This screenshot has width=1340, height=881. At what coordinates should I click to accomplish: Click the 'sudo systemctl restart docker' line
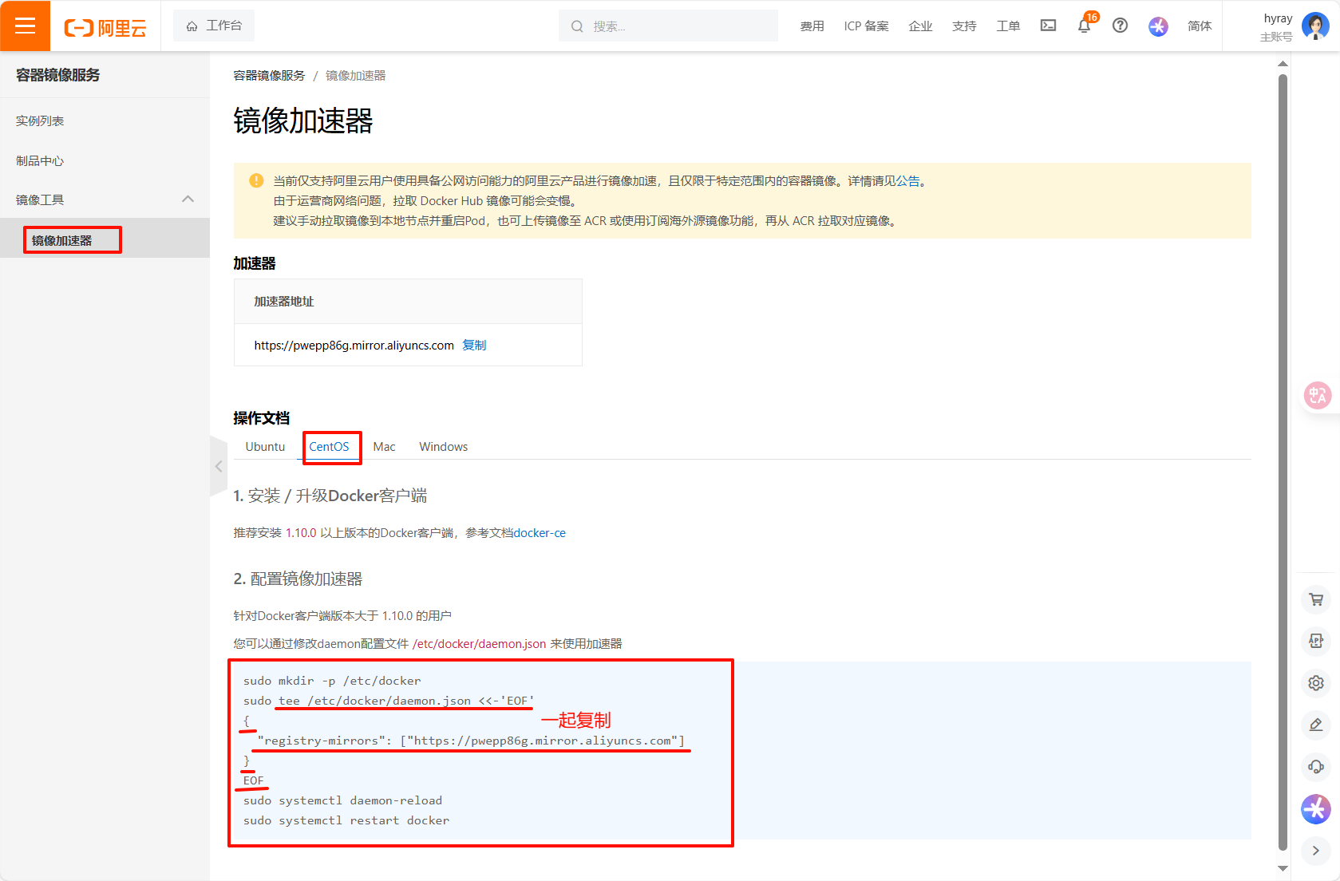(346, 820)
